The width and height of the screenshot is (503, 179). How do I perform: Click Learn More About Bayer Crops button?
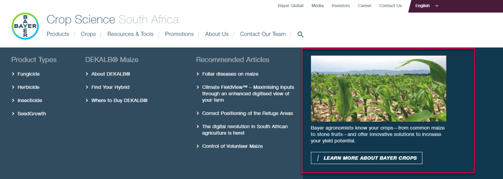coord(366,158)
